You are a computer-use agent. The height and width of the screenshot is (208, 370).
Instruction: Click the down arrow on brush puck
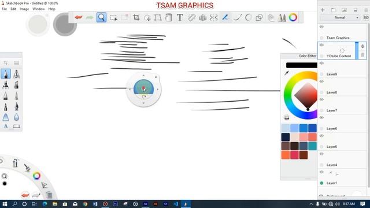[x=143, y=103]
